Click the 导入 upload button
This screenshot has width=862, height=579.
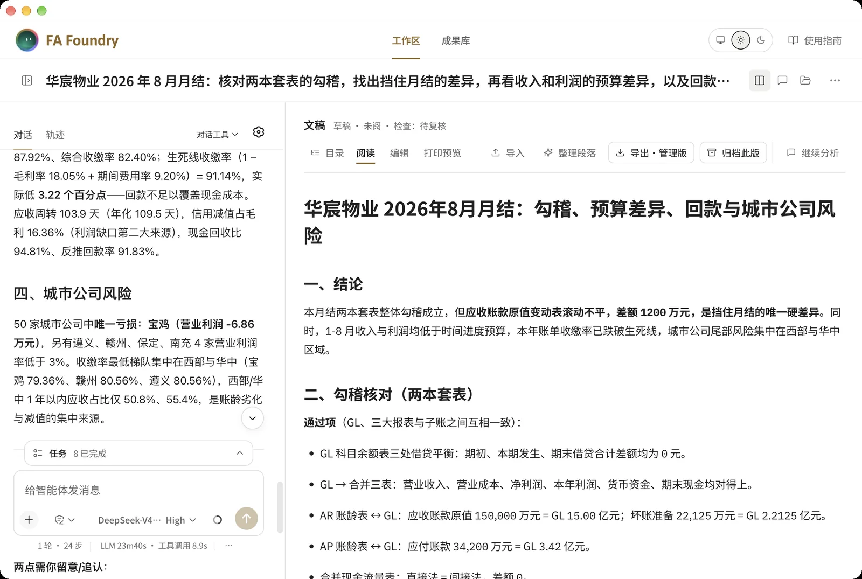[x=508, y=153]
